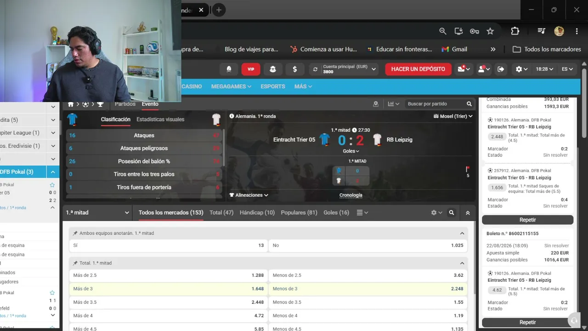Viewport: 588px width, 331px height.
Task: Bet on Menos de 3 at 2.248
Action: (x=368, y=289)
